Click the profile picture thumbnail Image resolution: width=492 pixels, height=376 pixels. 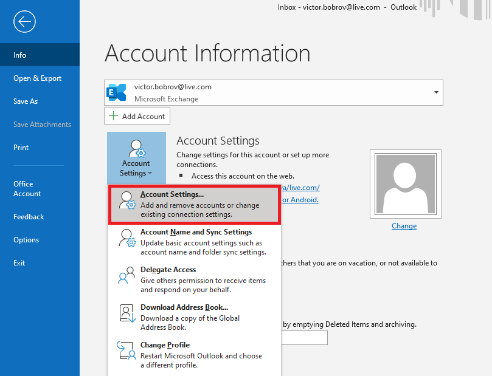coord(405,182)
